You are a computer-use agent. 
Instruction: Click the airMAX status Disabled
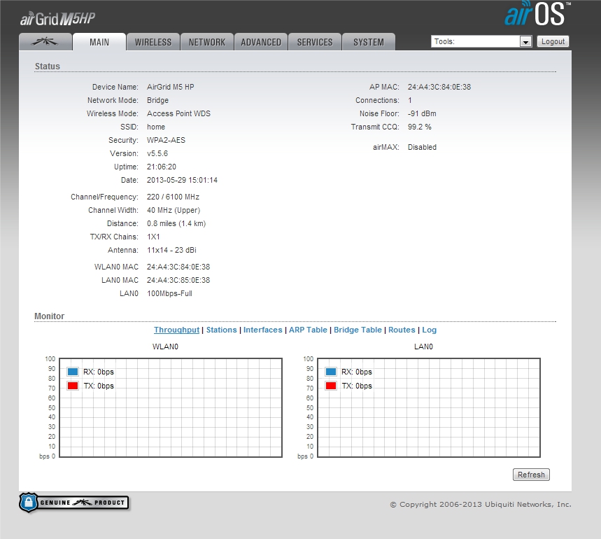[422, 147]
